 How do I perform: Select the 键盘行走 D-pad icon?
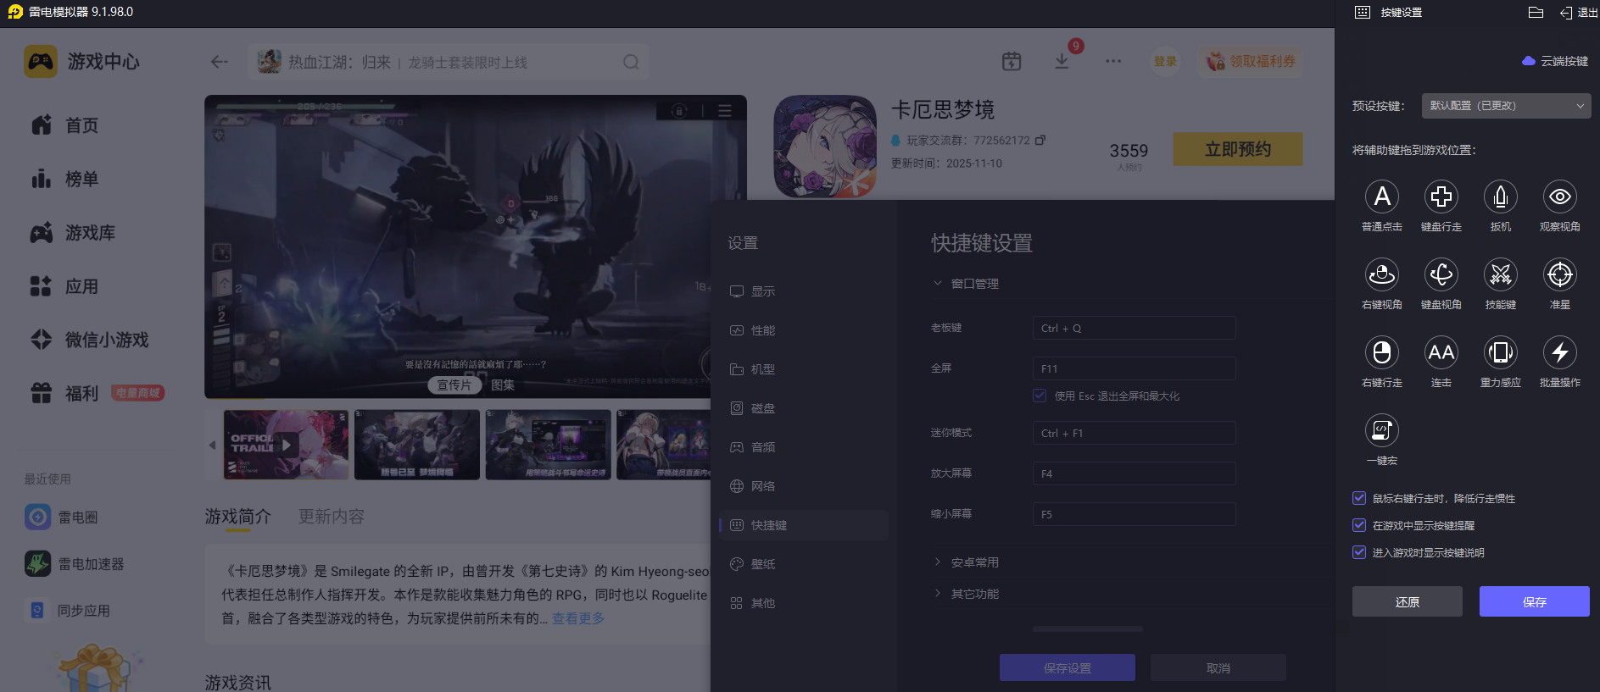pos(1441,197)
